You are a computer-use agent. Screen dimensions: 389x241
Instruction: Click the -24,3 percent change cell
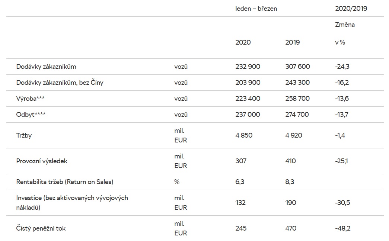(342, 67)
